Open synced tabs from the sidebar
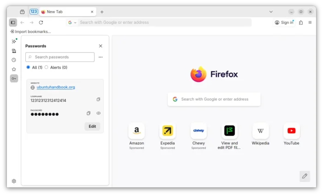This screenshot has width=323, height=195. [14, 51]
